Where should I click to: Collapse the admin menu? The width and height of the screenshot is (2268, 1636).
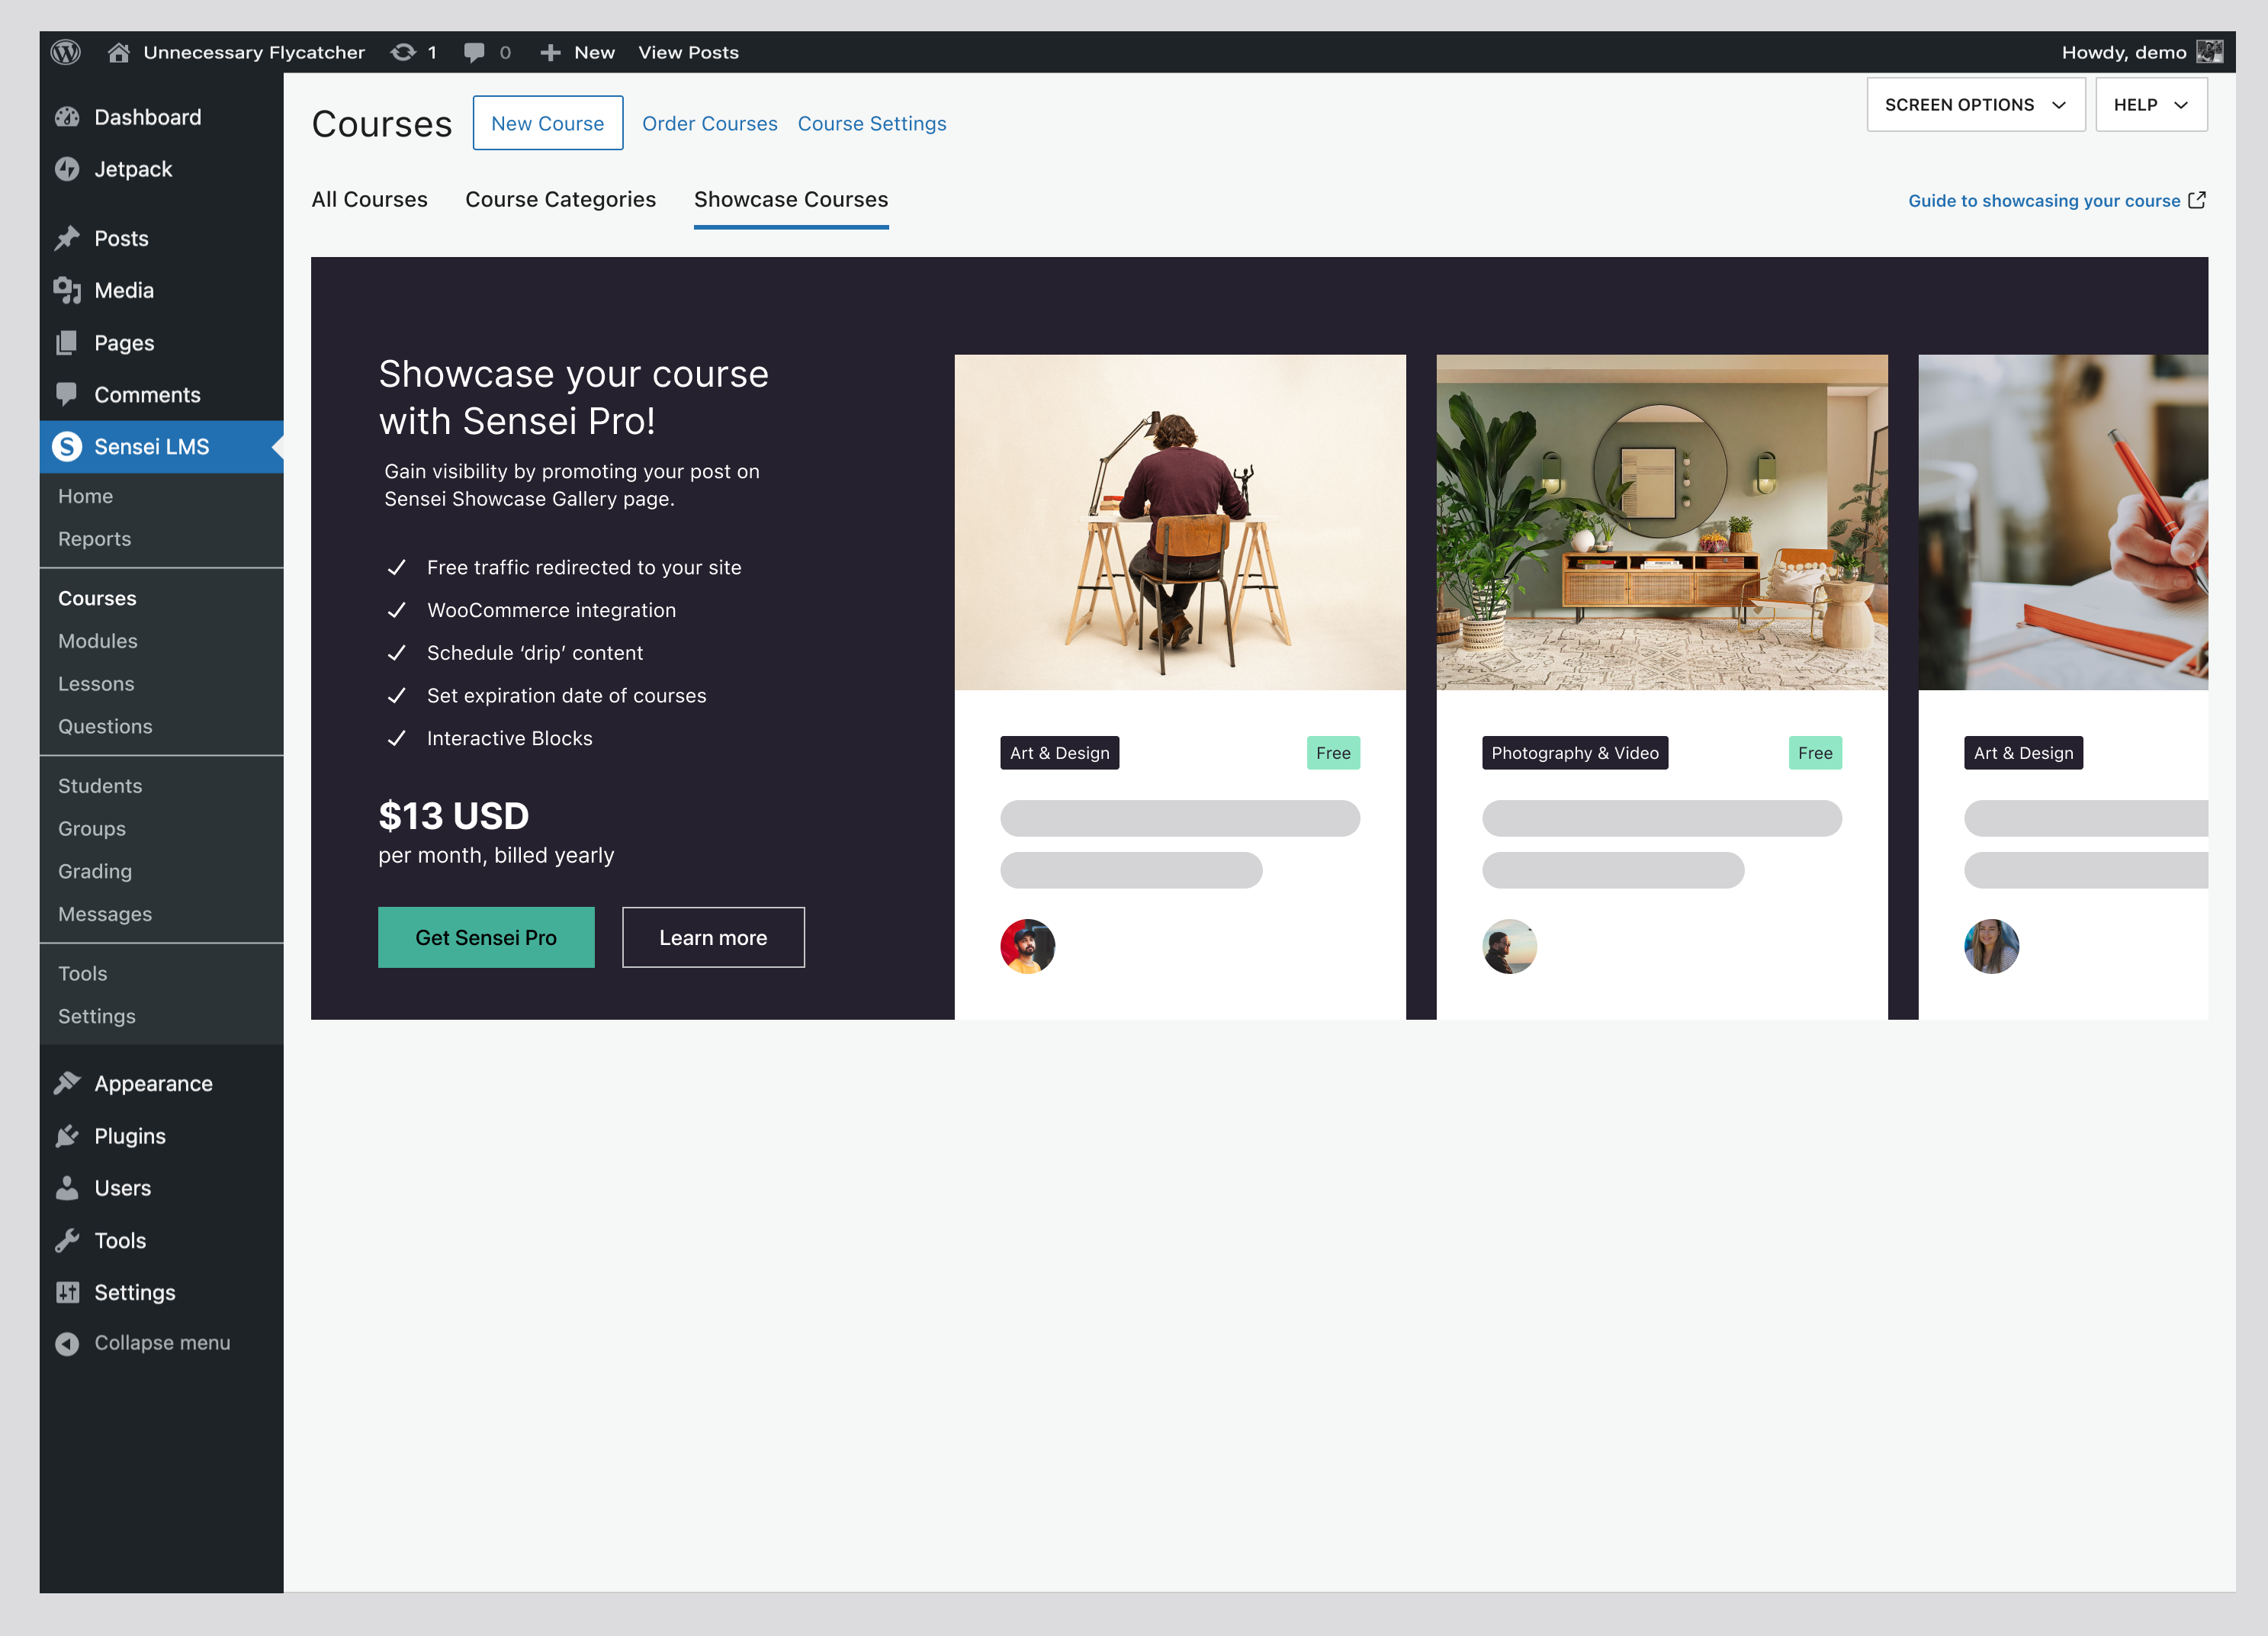[66, 1343]
